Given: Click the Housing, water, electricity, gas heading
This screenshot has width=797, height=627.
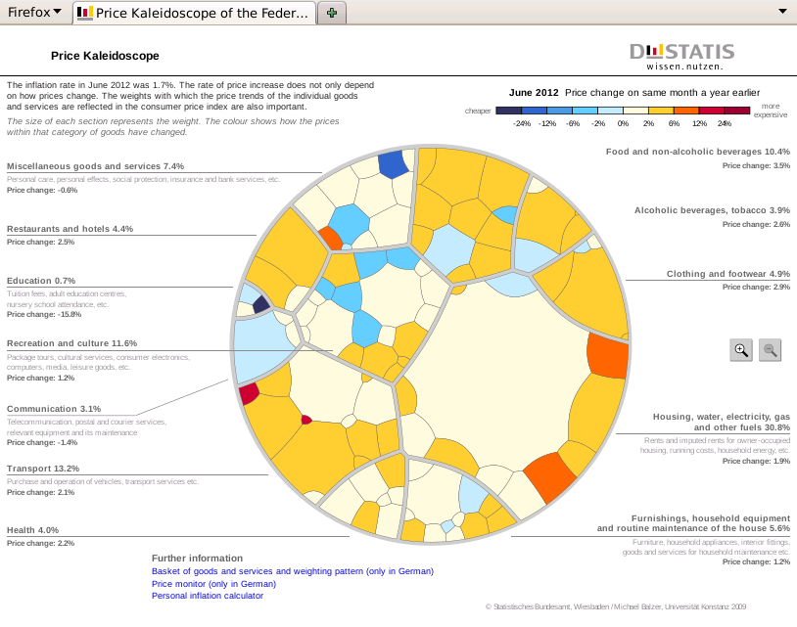Looking at the screenshot, I should pyautogui.click(x=722, y=422).
